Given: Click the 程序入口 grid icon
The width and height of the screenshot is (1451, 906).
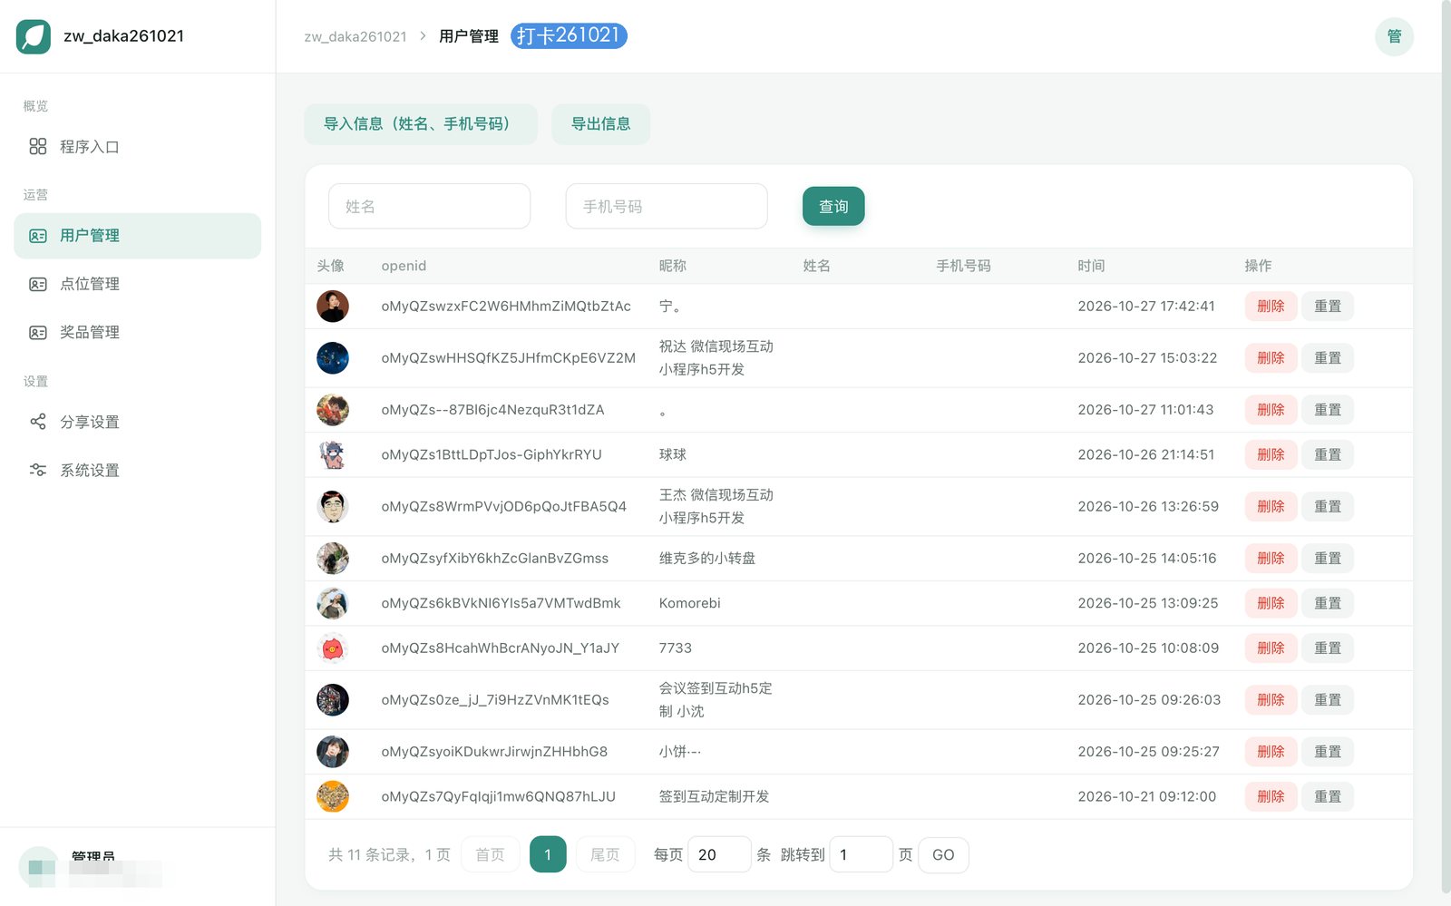Looking at the screenshot, I should click(37, 147).
